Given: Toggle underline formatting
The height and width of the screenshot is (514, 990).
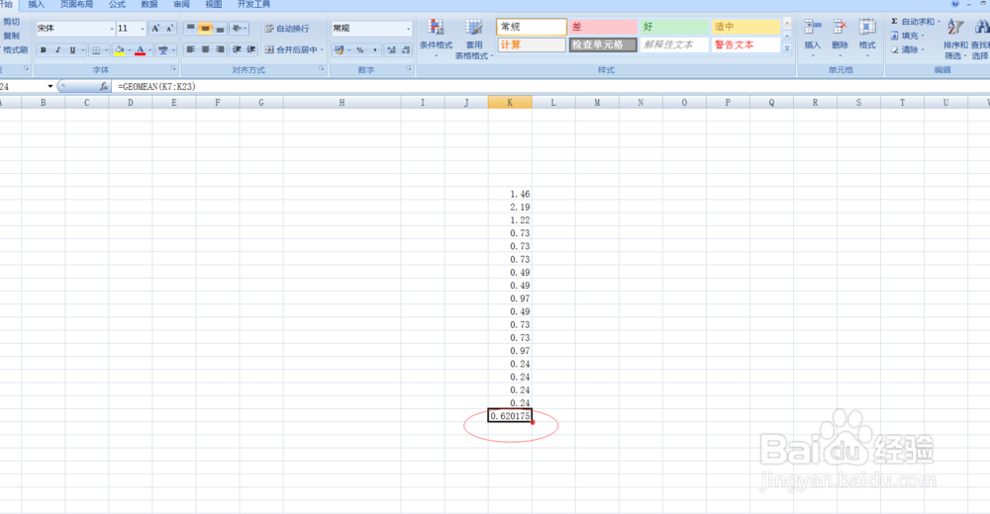Looking at the screenshot, I should pos(72,49).
